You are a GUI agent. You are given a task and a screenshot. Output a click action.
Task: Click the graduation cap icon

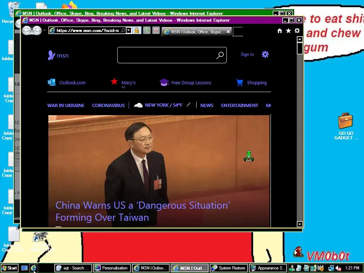tap(164, 82)
